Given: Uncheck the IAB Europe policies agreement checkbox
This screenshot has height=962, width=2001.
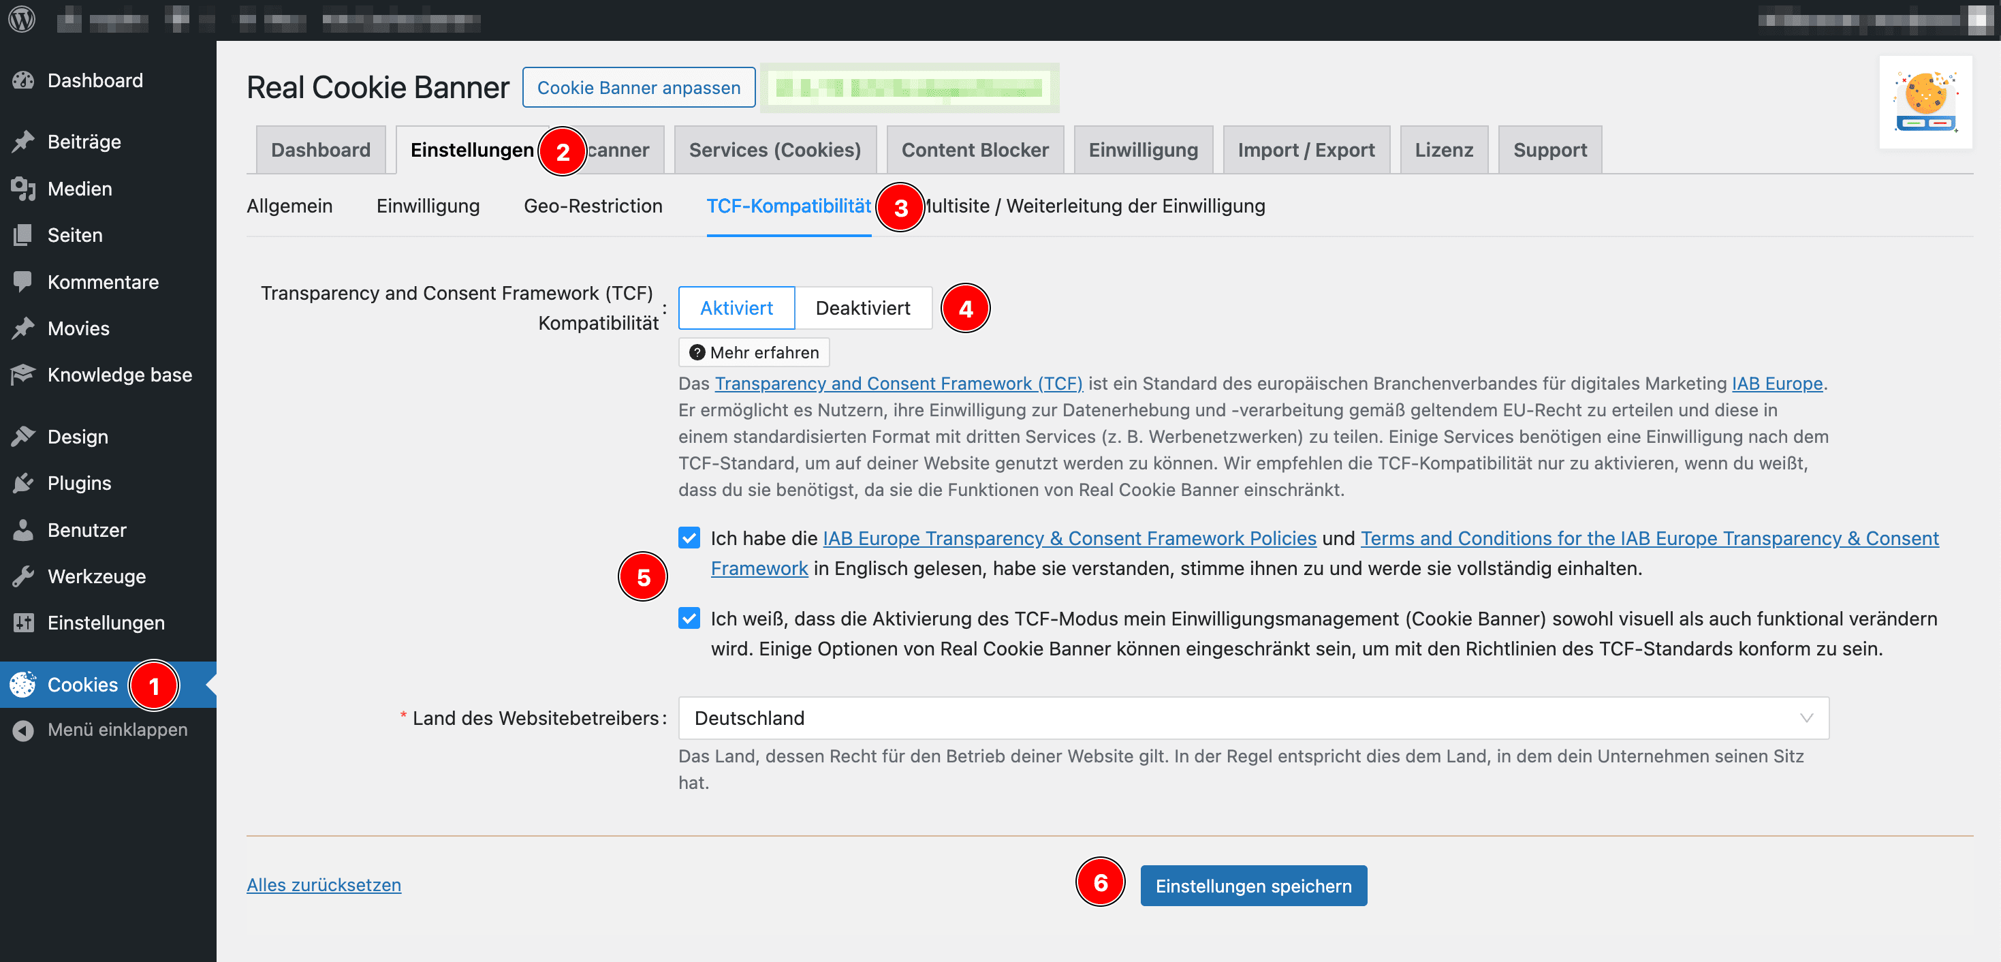Looking at the screenshot, I should tap(689, 538).
